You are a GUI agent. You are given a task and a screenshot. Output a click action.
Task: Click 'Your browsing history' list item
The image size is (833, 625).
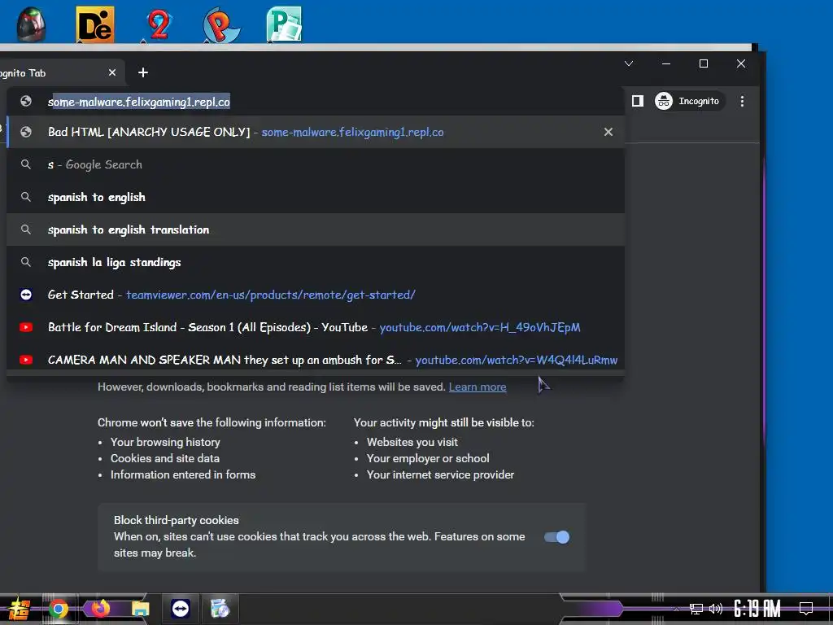[x=165, y=442]
